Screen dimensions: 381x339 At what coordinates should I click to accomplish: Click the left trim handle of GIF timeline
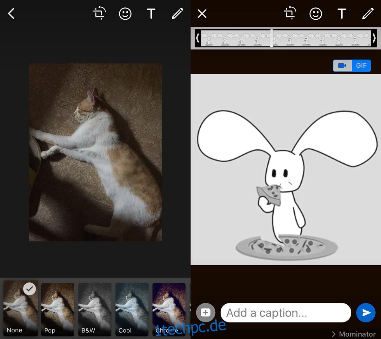pyautogui.click(x=197, y=38)
